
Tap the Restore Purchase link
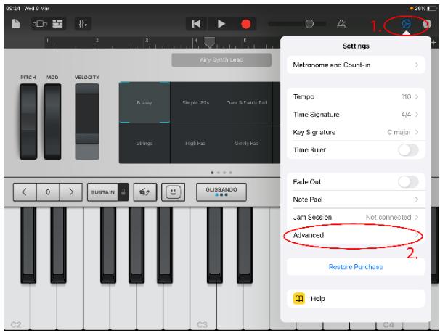point(356,267)
